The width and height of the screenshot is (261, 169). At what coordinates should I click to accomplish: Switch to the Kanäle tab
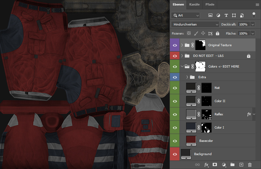pos(195,5)
